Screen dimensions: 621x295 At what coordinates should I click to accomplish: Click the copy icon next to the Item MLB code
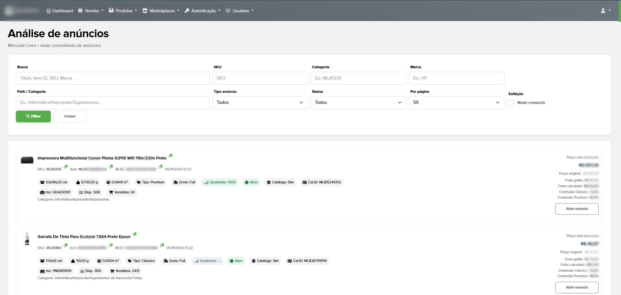[x=111, y=167]
